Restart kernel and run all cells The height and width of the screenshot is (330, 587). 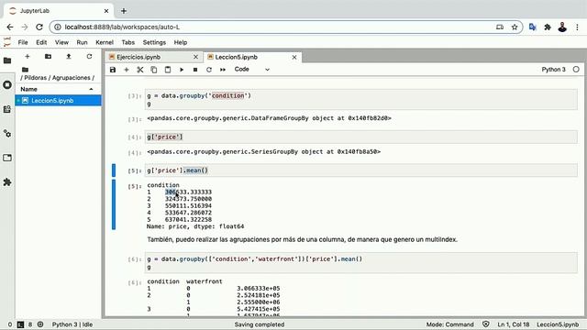223,70
